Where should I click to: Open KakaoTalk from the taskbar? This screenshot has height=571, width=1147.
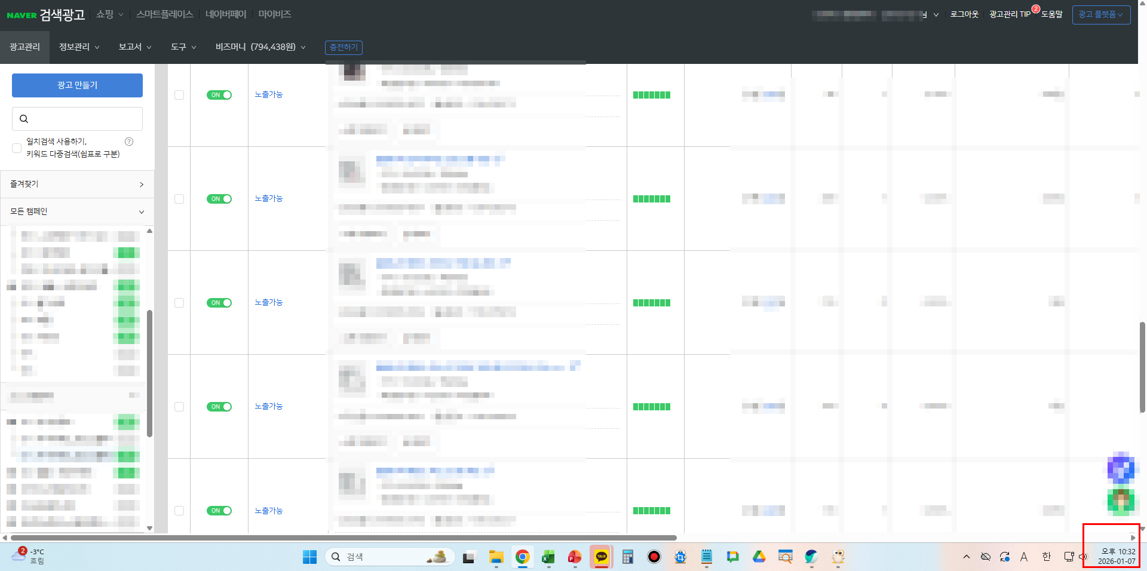point(601,557)
